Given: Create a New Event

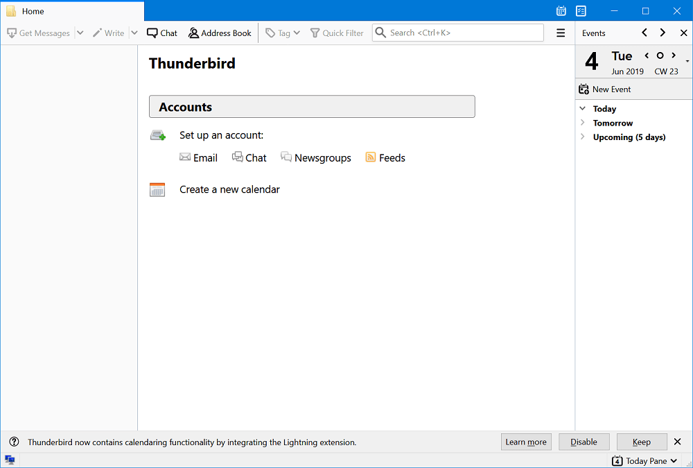Looking at the screenshot, I should (604, 89).
